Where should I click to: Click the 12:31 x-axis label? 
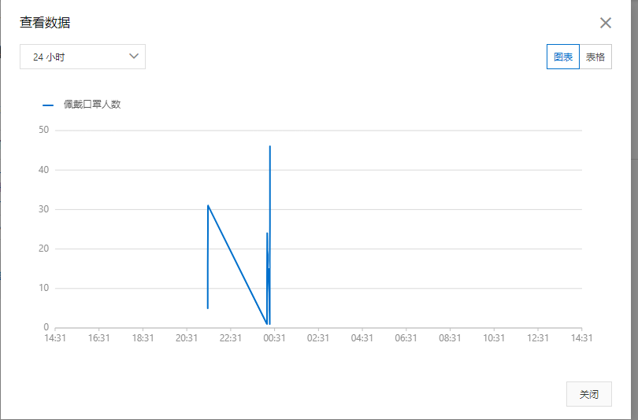537,338
